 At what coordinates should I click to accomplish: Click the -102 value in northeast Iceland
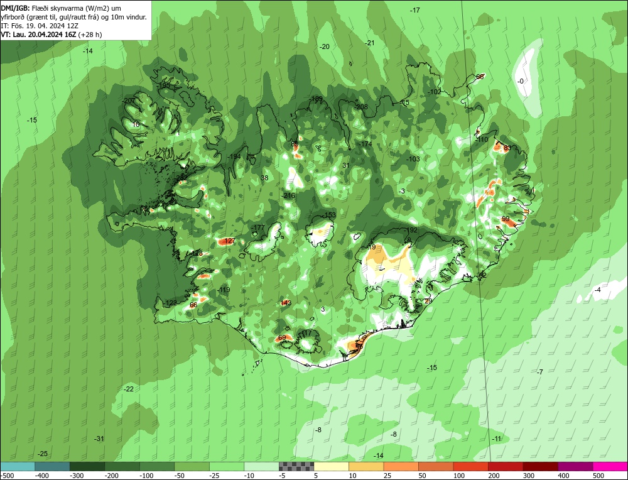click(x=434, y=92)
